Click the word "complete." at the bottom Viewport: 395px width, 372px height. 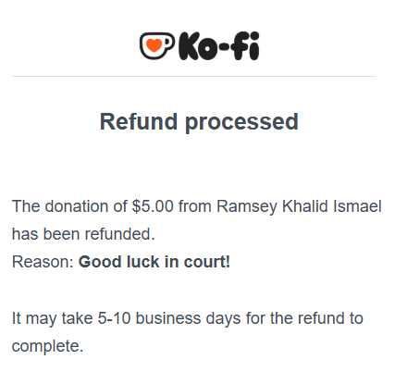click(x=47, y=347)
